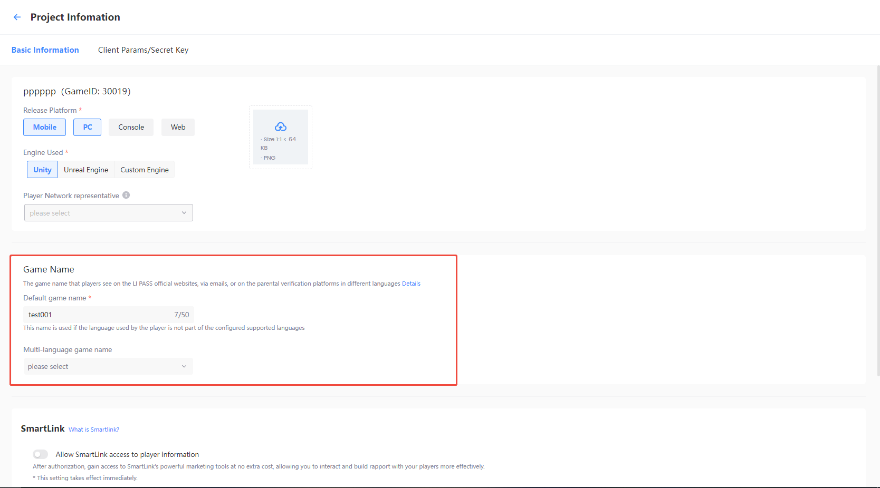Click chevron arrow in Multi-language dropdown
Screen dimensions: 880x488
point(184,366)
